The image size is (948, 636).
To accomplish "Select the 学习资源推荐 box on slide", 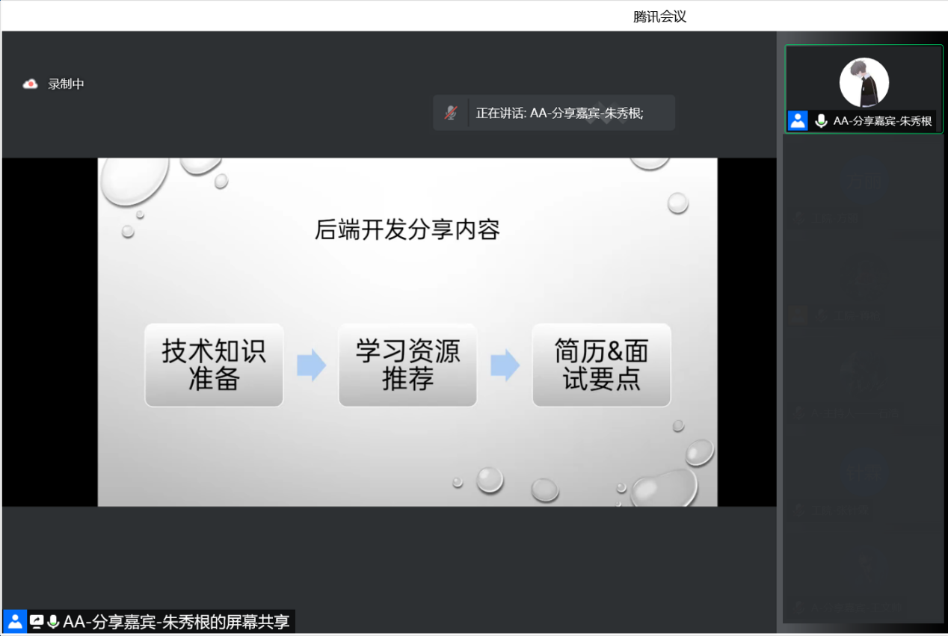I will pos(407,365).
